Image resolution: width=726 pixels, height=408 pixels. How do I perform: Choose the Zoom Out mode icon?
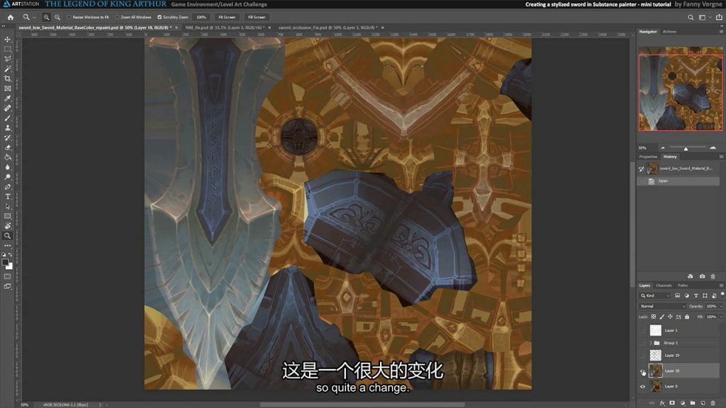tap(57, 17)
